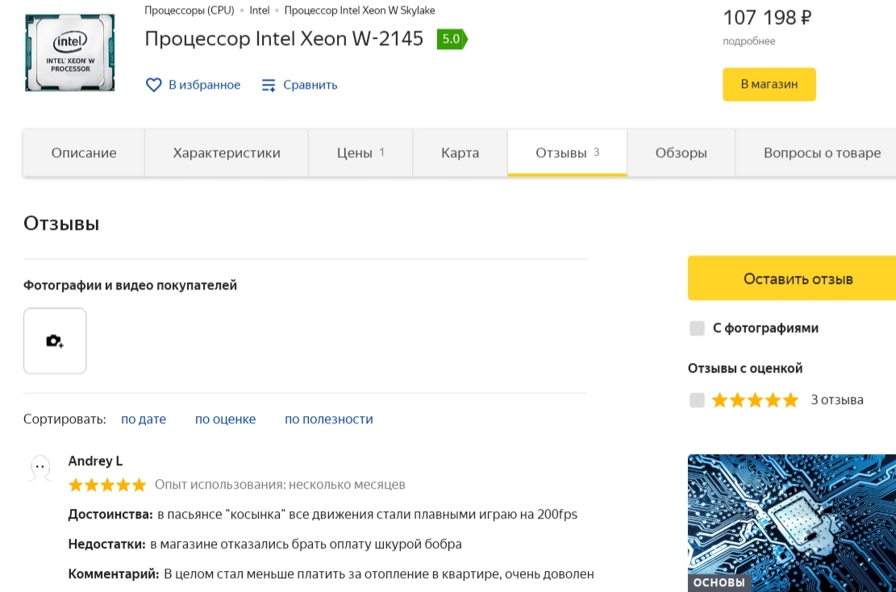Tick the five-star reviews filter checkbox
The height and width of the screenshot is (592, 896).
pos(698,400)
